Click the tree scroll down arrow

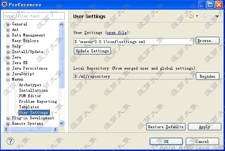62,123
